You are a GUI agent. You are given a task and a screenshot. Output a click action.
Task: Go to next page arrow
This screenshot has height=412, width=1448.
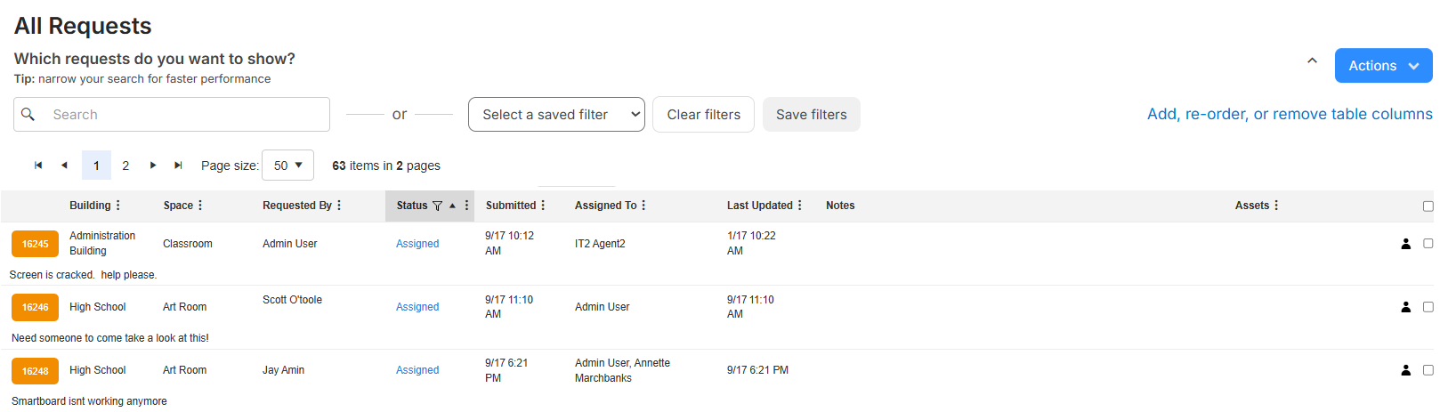point(153,166)
